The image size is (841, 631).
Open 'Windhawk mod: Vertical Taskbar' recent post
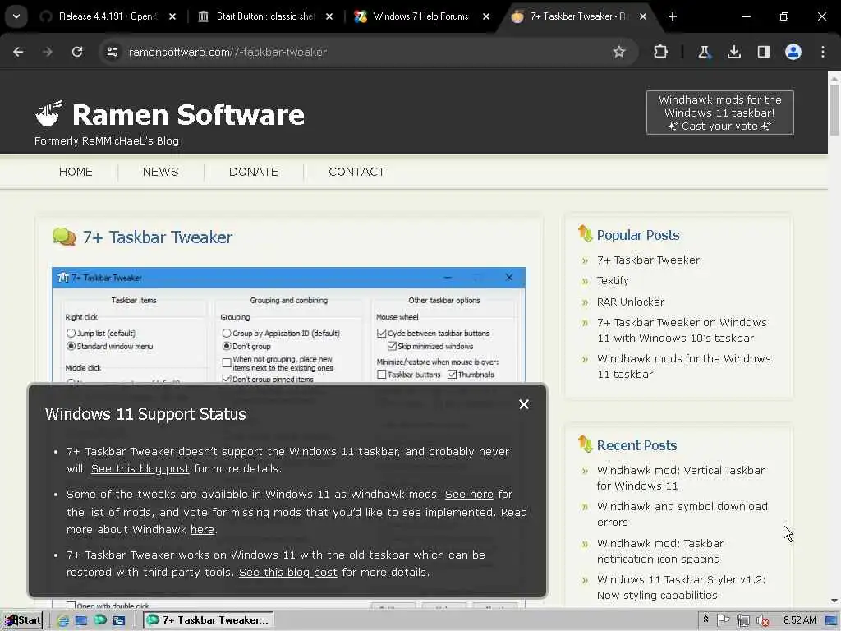681,478
